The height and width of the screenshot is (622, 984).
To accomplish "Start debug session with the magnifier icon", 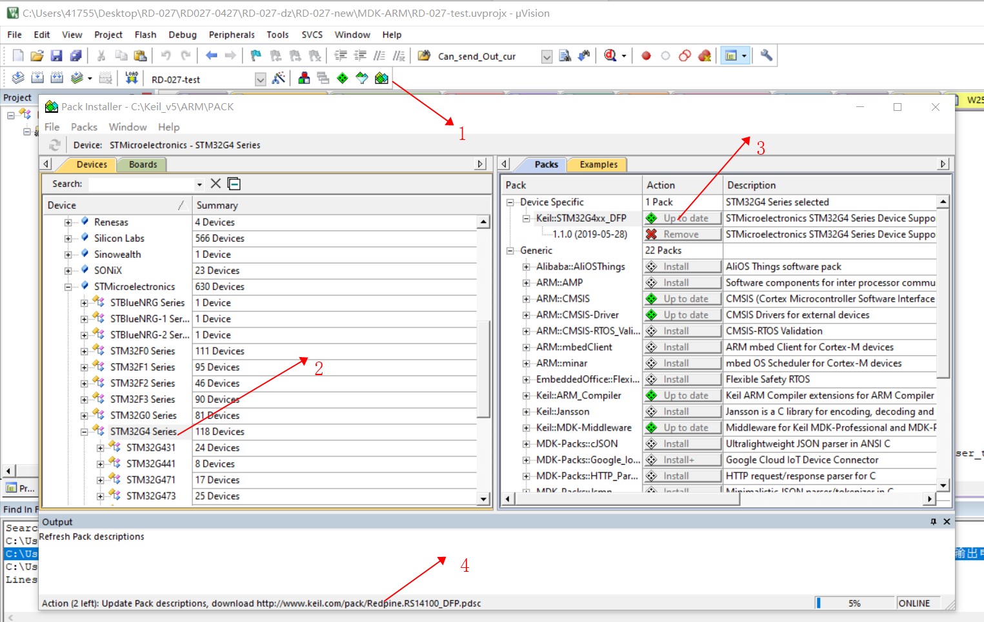I will tap(610, 56).
